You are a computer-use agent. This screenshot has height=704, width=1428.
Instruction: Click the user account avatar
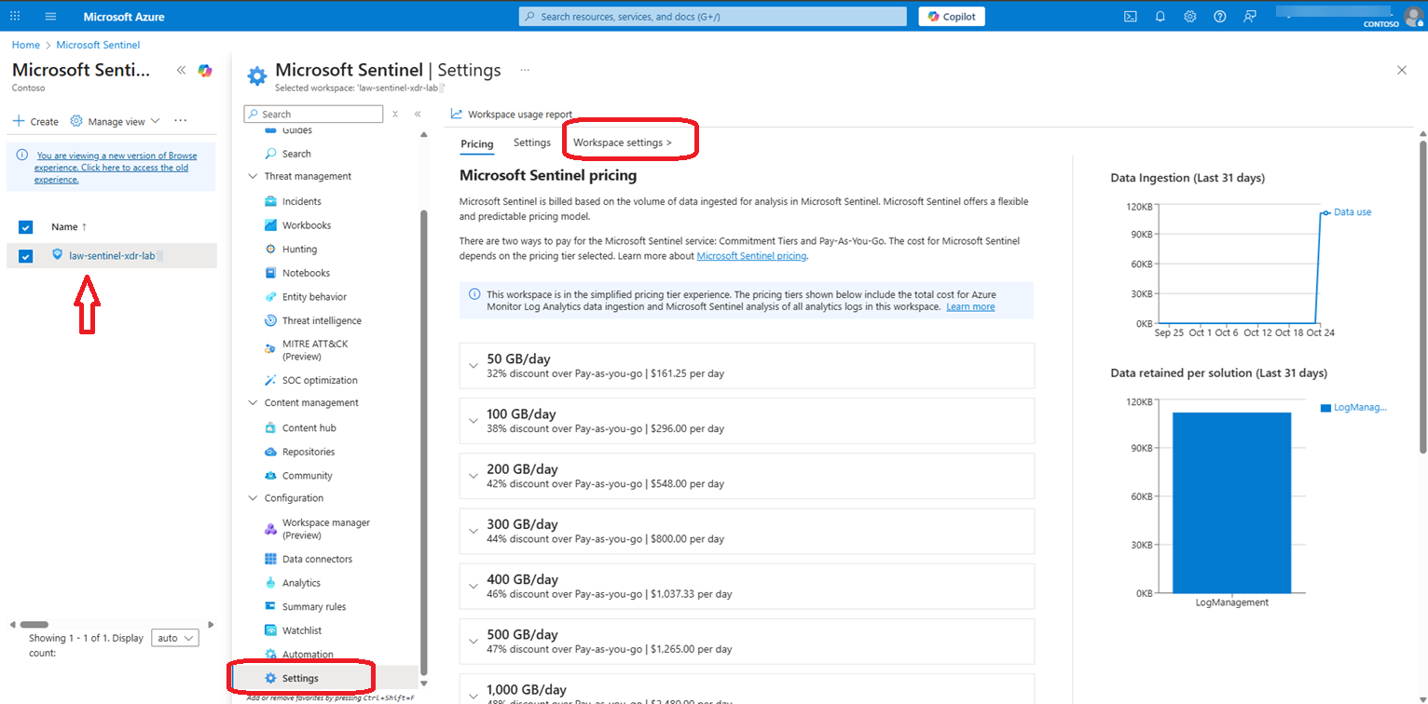pos(1413,17)
